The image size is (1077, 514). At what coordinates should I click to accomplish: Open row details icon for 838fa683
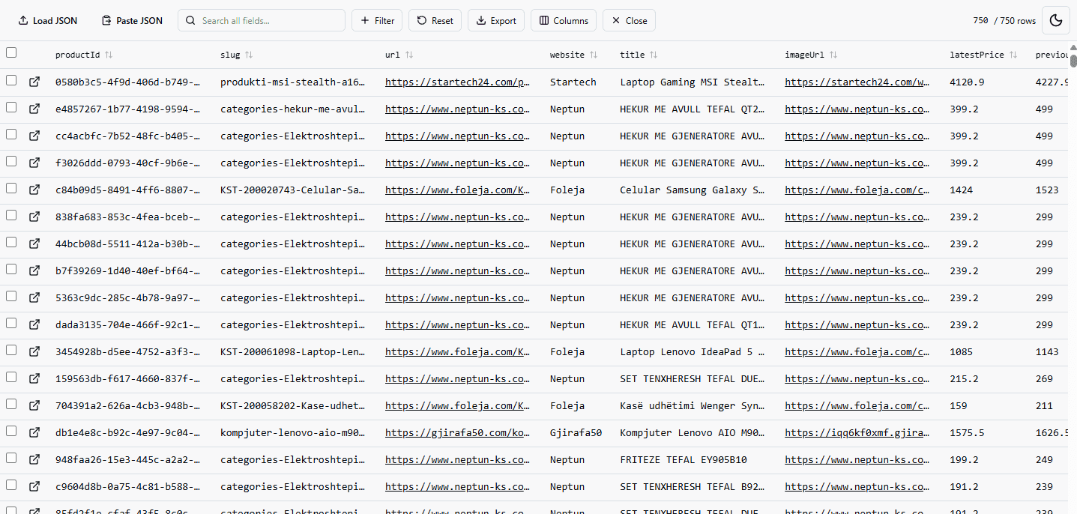(x=34, y=217)
